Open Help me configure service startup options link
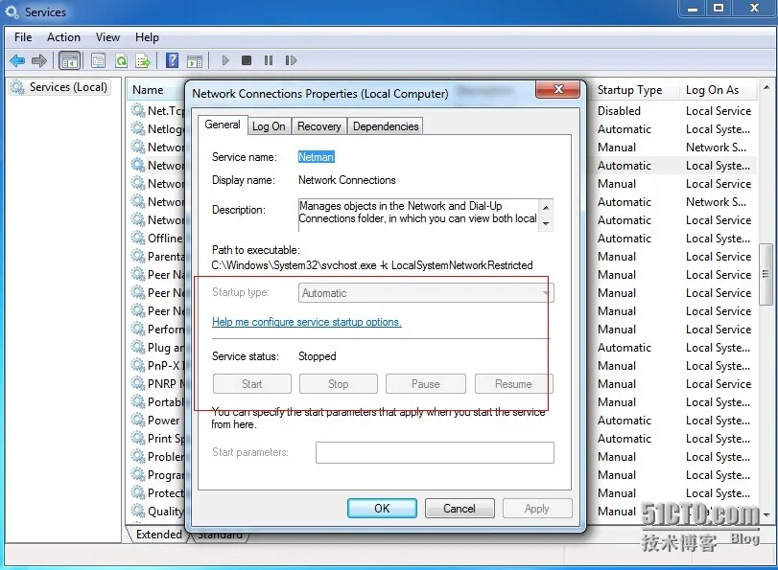The image size is (778, 570). 307,322
